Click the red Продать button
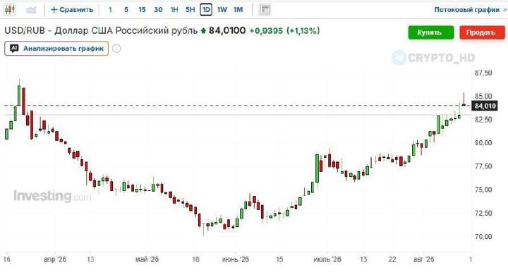This screenshot has height=272, width=508. click(x=482, y=32)
